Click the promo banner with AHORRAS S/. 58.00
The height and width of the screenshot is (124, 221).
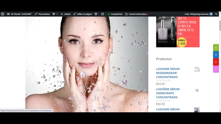point(178,32)
